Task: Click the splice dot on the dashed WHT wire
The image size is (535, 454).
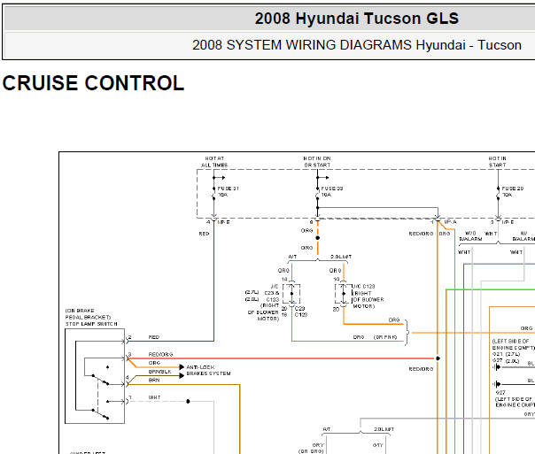Action: [188, 402]
